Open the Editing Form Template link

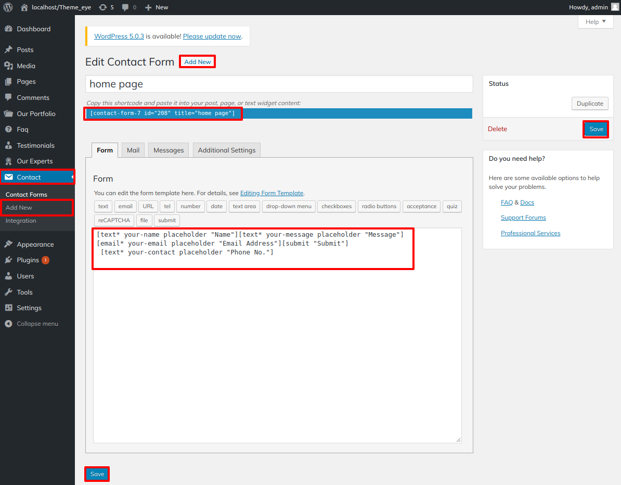click(x=271, y=193)
